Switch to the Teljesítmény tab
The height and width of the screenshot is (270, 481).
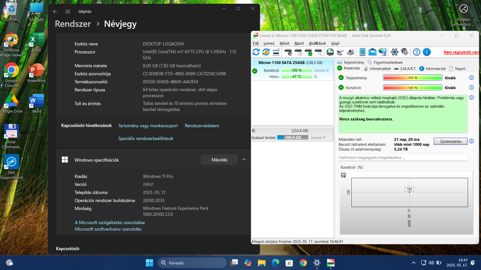(x=351, y=62)
